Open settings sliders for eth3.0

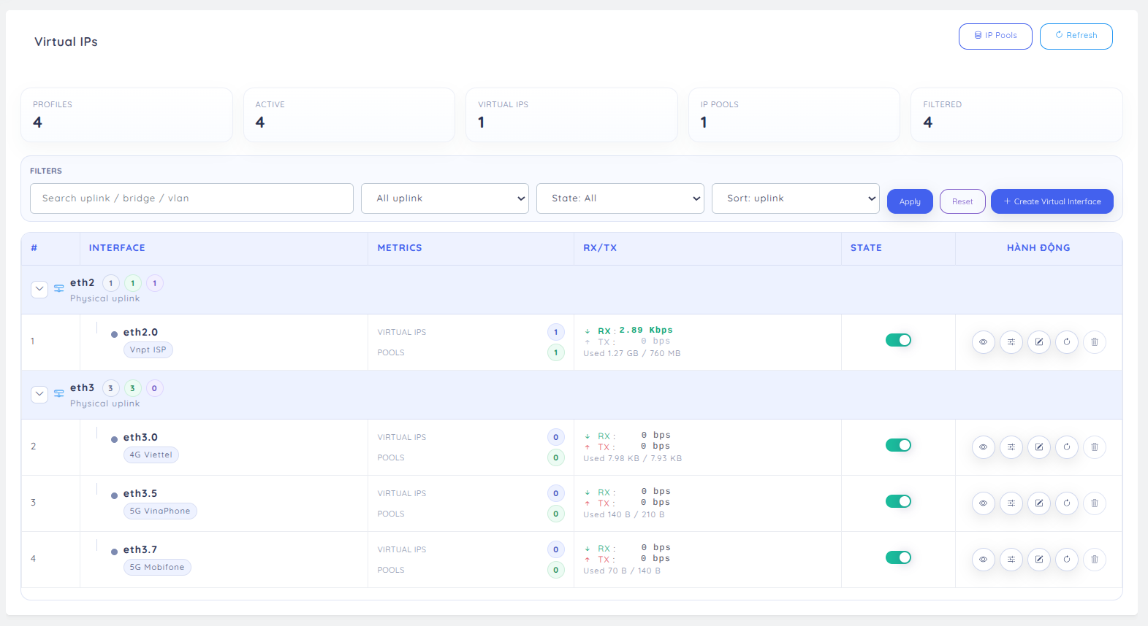tap(1011, 447)
